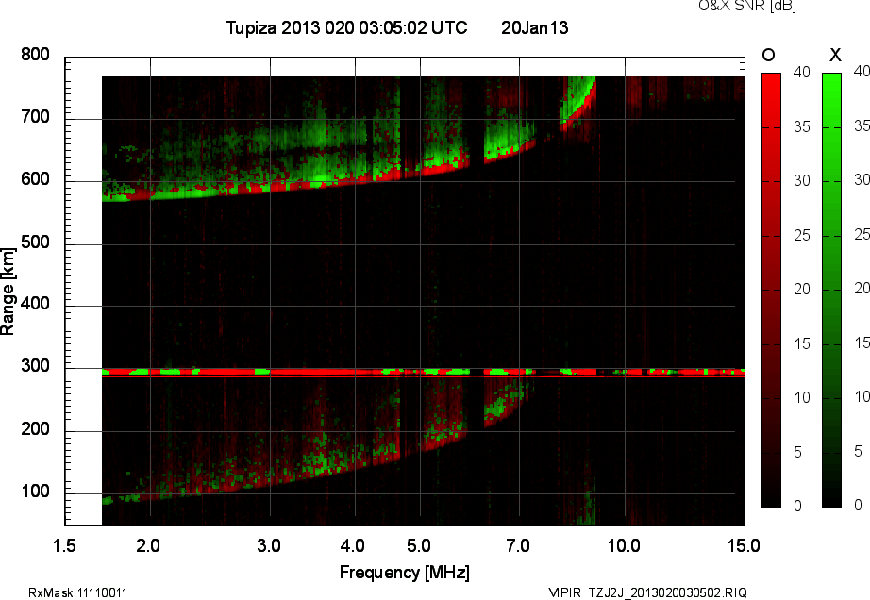Click O colorbar tick label "35"
870x600 pixels.
[x=802, y=127]
